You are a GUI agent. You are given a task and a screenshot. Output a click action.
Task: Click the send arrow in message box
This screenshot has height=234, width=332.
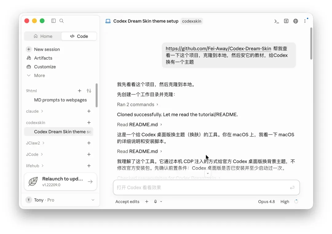(x=292, y=188)
